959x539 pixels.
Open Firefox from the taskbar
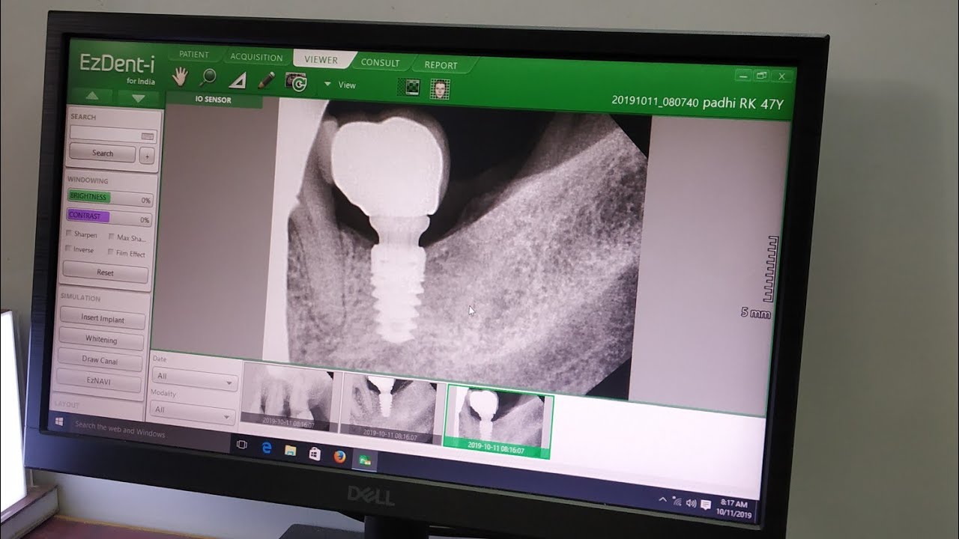tap(340, 457)
